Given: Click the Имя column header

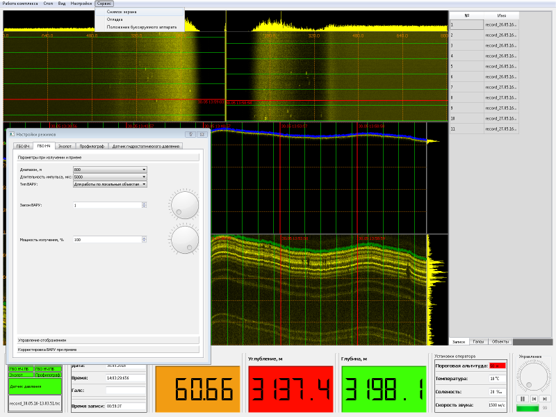Looking at the screenshot, I should pyautogui.click(x=501, y=15).
